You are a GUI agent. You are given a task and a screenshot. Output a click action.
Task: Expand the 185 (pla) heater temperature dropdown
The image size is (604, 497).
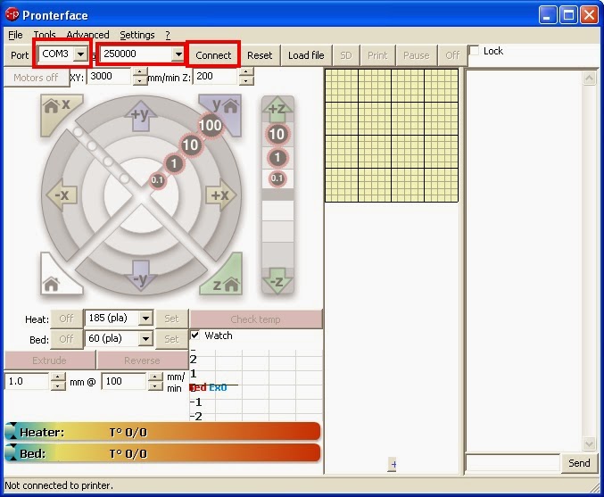(x=146, y=319)
